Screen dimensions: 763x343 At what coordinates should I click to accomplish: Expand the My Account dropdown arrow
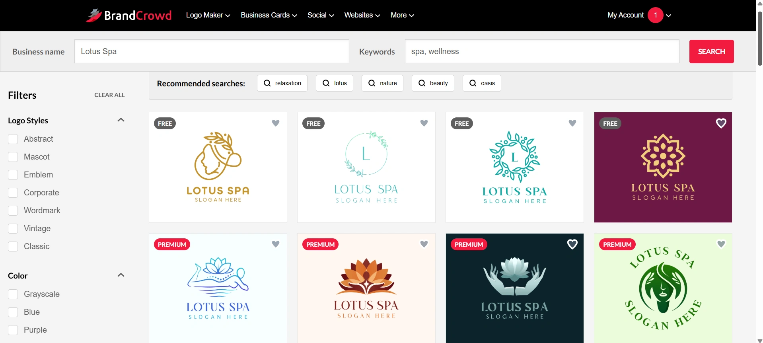(669, 16)
